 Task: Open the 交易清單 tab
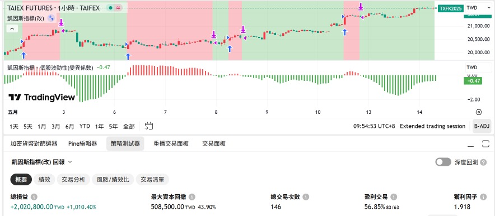tap(152, 180)
